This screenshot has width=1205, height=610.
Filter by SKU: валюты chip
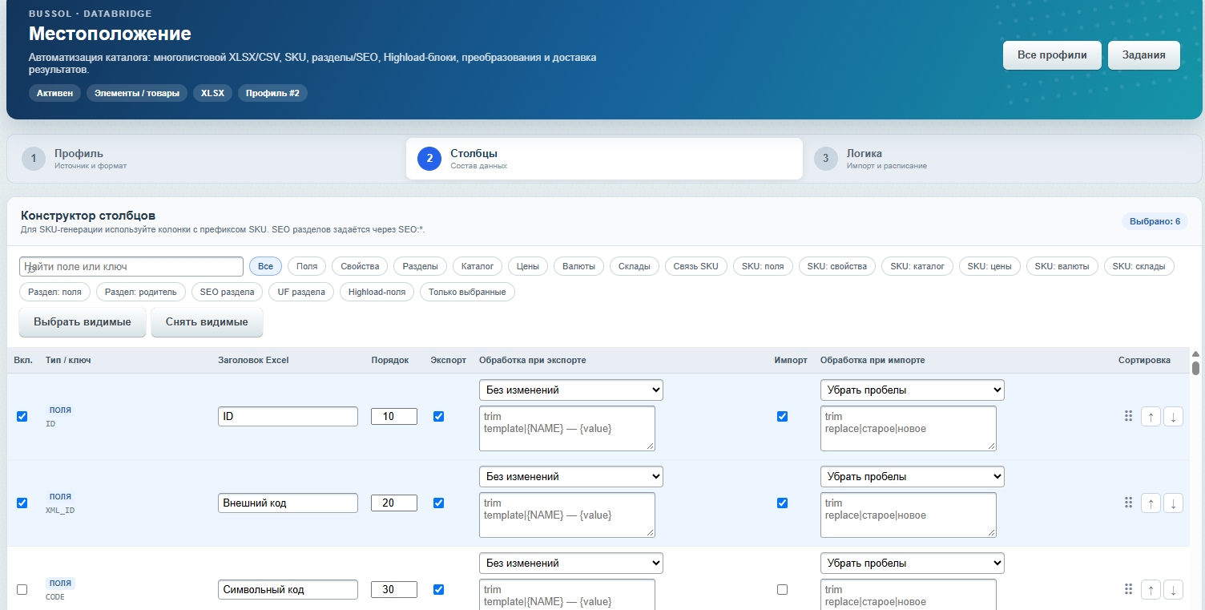click(1062, 266)
